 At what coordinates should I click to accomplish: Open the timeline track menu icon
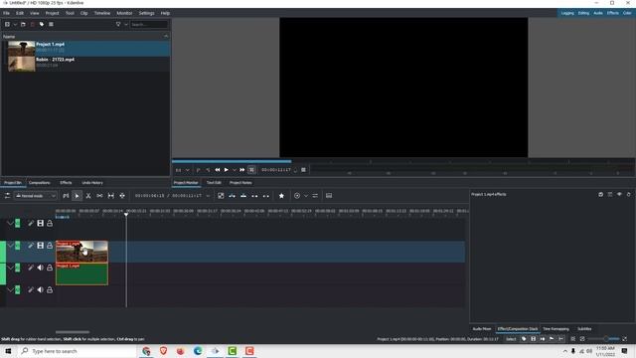coord(66,196)
